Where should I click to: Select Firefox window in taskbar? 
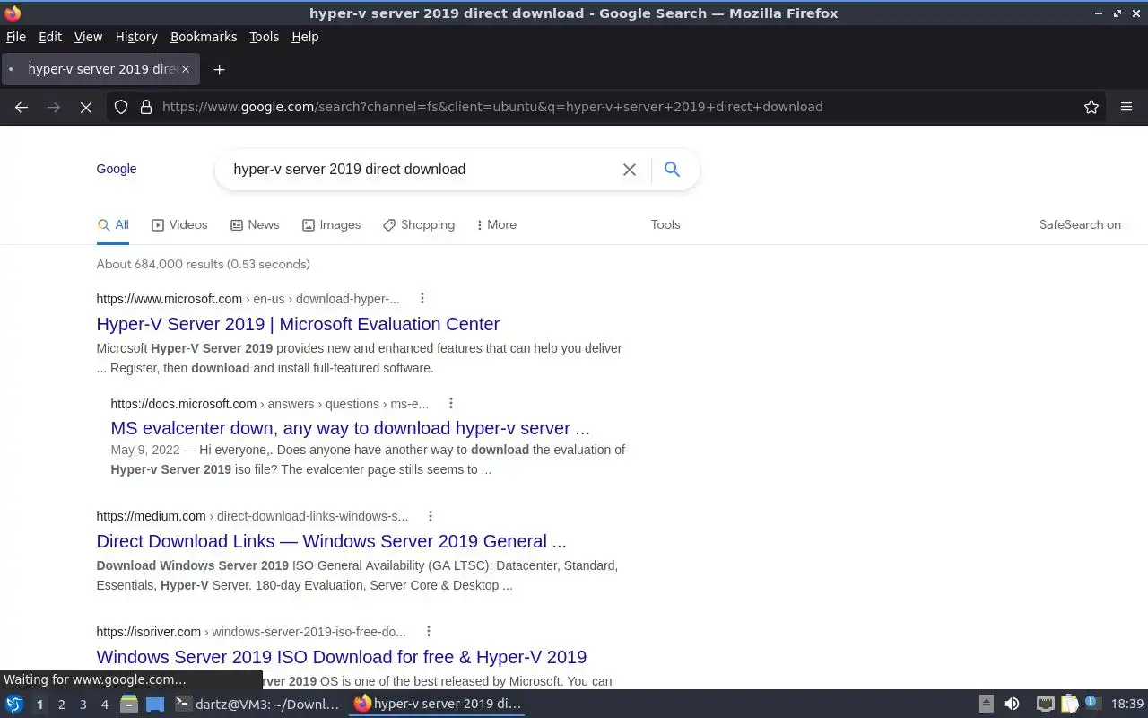[438, 705]
